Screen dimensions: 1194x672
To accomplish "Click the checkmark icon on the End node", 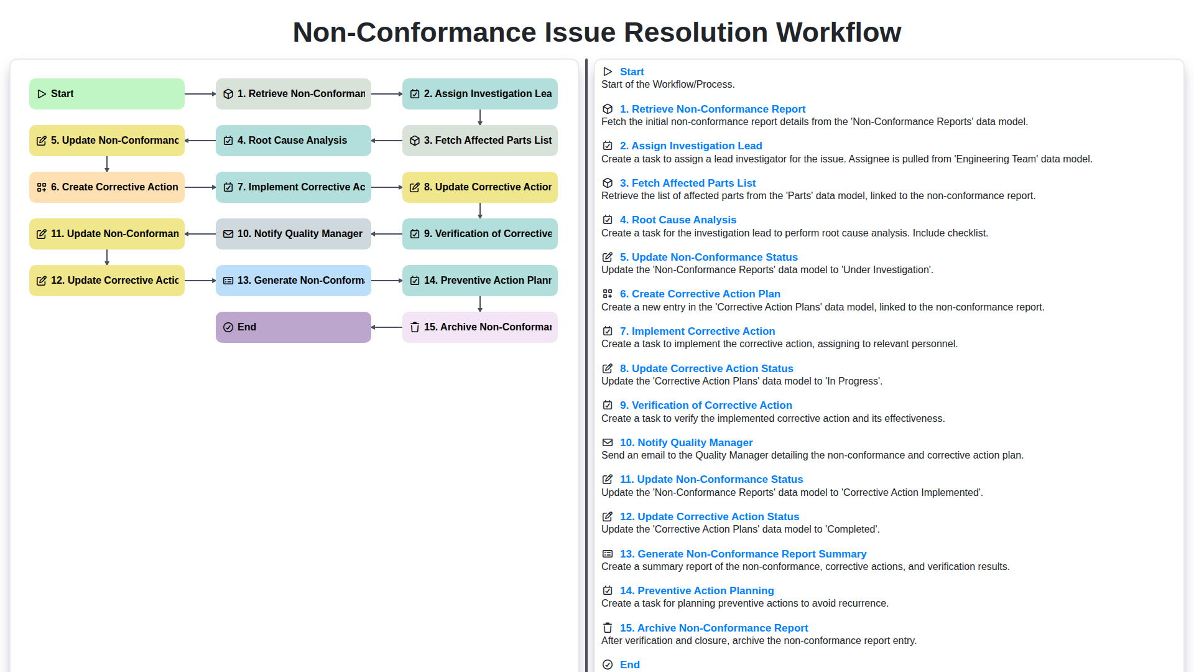I will coord(228,327).
